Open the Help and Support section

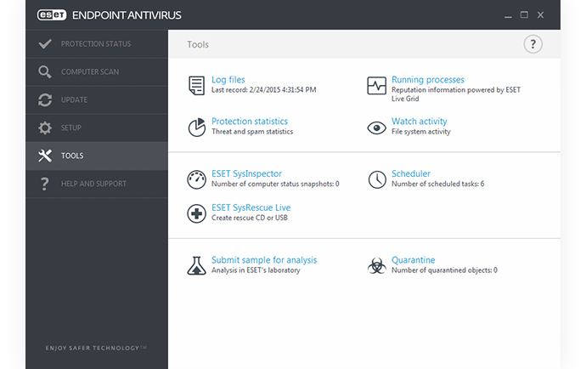97,184
